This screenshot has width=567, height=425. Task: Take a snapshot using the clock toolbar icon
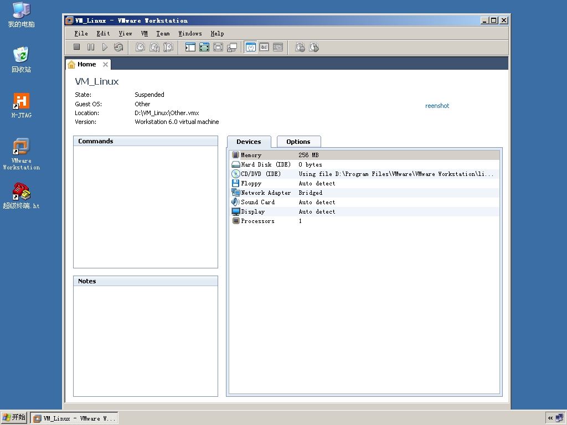(140, 47)
